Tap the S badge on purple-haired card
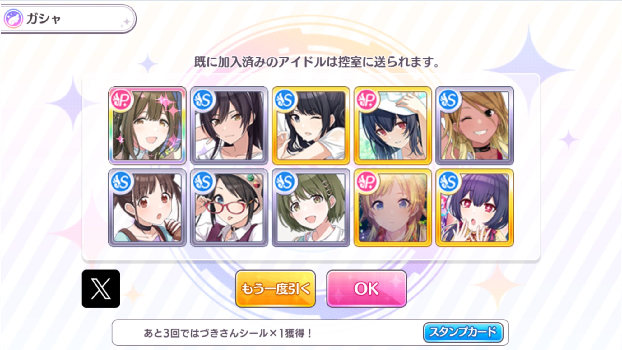622x350 pixels. click(x=449, y=182)
